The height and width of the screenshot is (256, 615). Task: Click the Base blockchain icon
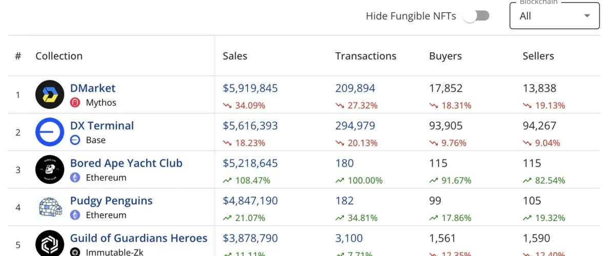[x=75, y=140]
